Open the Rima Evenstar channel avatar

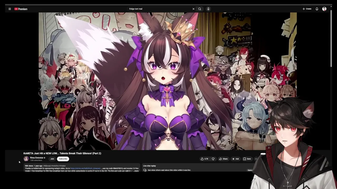[x=26, y=159]
